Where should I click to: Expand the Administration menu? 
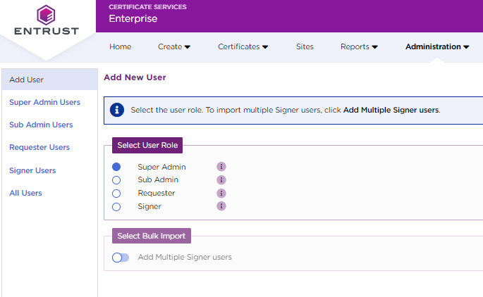pos(437,47)
